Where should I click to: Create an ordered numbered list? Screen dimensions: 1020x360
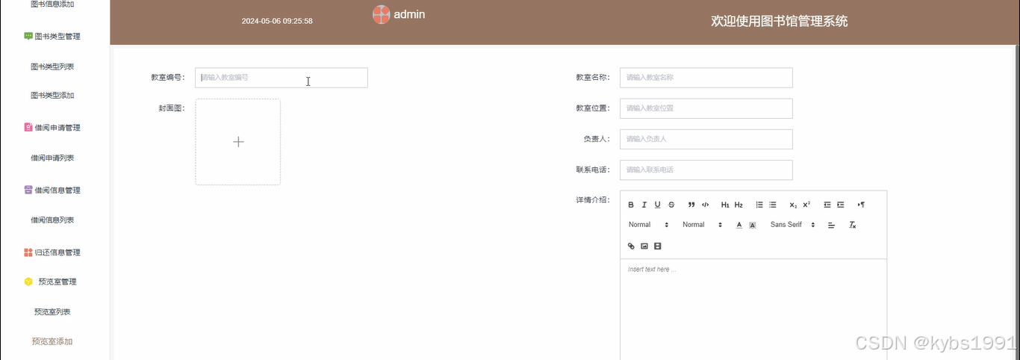(759, 205)
